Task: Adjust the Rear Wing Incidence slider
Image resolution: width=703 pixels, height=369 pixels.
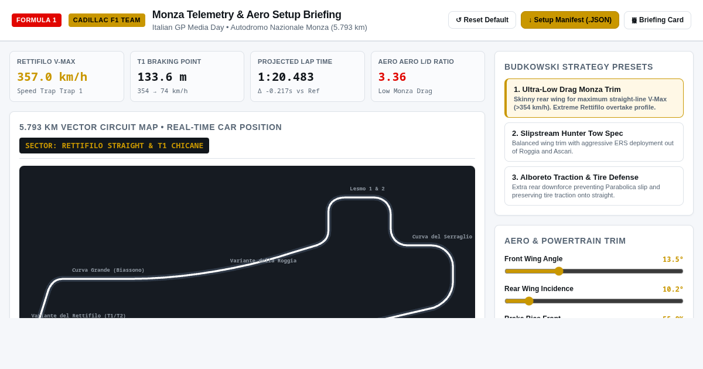Action: pos(594,301)
